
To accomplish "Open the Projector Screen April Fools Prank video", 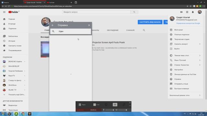I will [109, 42].
